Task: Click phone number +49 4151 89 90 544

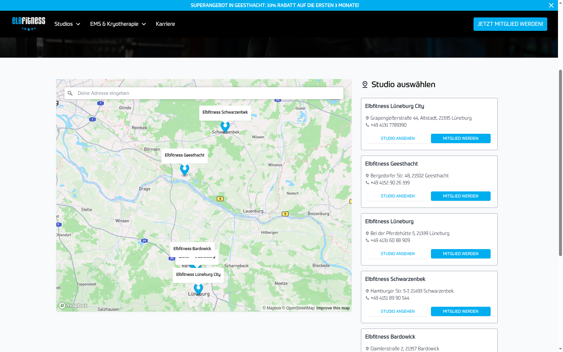Action: coord(390,298)
